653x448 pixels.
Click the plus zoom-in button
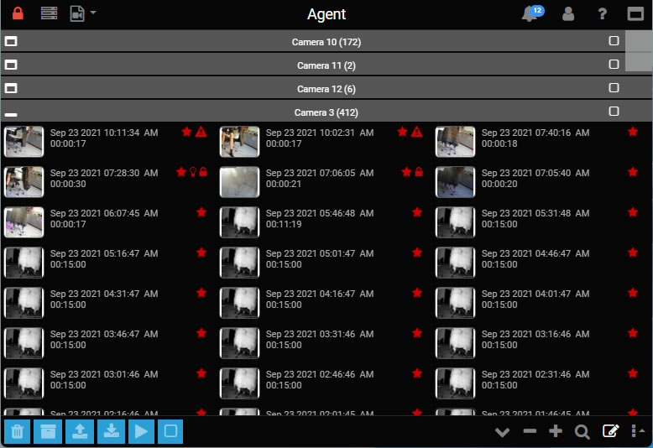point(555,432)
